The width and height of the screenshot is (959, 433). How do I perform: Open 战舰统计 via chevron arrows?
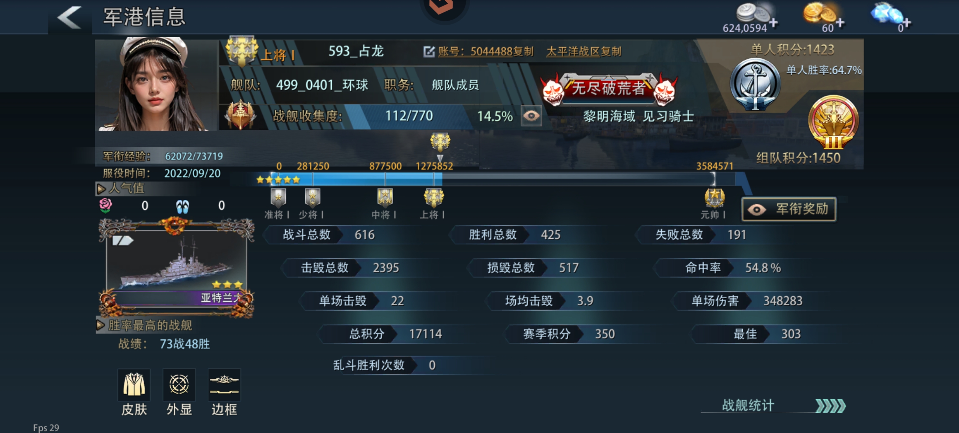coord(830,405)
